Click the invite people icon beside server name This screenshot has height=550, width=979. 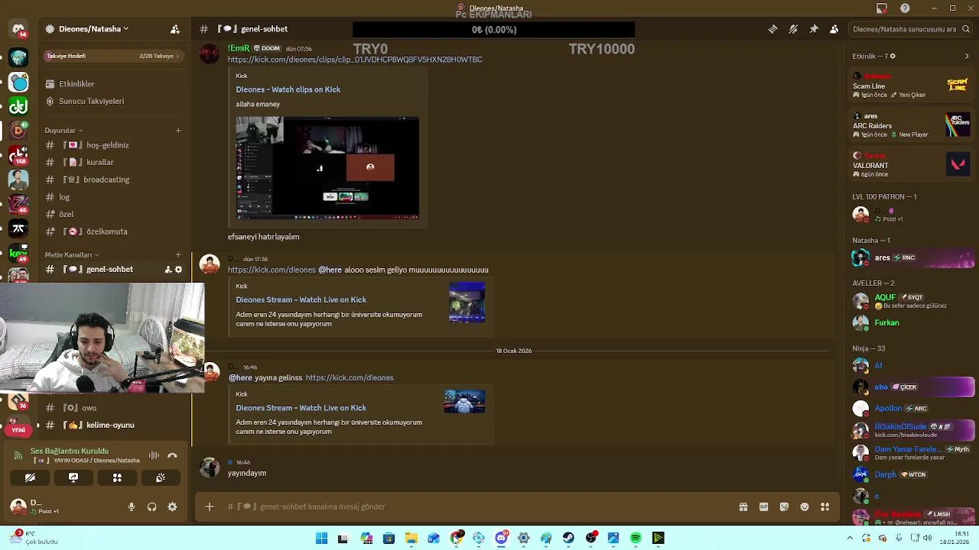point(175,29)
